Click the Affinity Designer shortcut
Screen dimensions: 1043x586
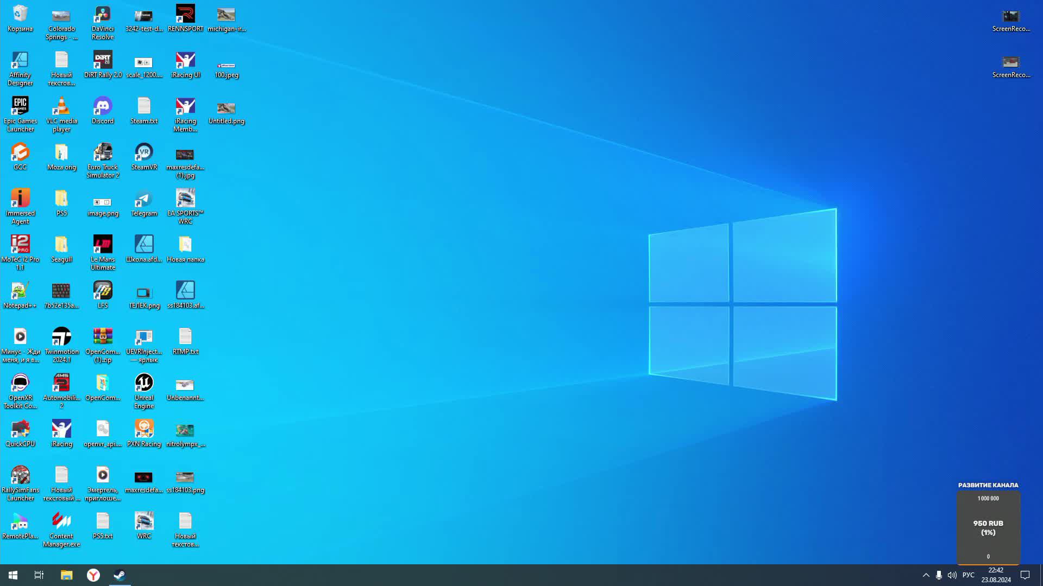[20, 69]
